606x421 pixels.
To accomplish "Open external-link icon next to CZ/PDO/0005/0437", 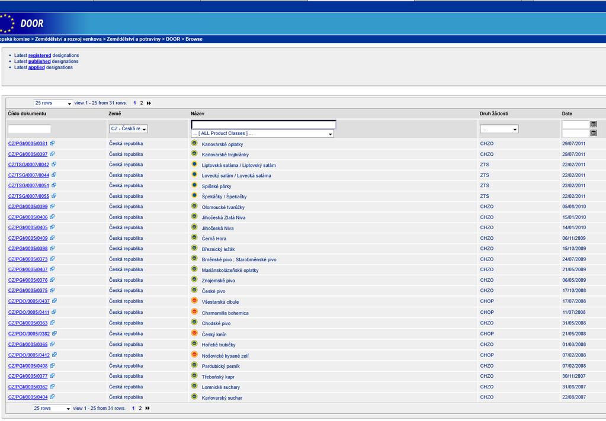I will tap(54, 301).
